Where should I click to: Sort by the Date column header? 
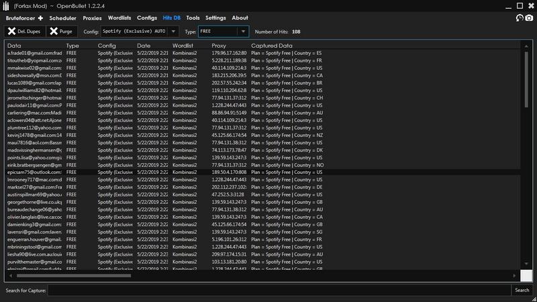pyautogui.click(x=144, y=46)
